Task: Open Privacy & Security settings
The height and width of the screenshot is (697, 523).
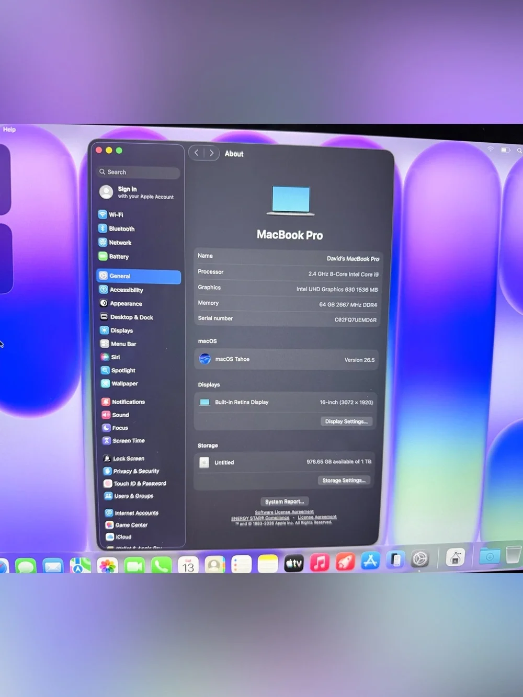Action: point(132,471)
